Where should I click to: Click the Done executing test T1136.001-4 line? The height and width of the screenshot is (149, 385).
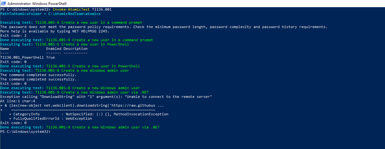(76, 40)
